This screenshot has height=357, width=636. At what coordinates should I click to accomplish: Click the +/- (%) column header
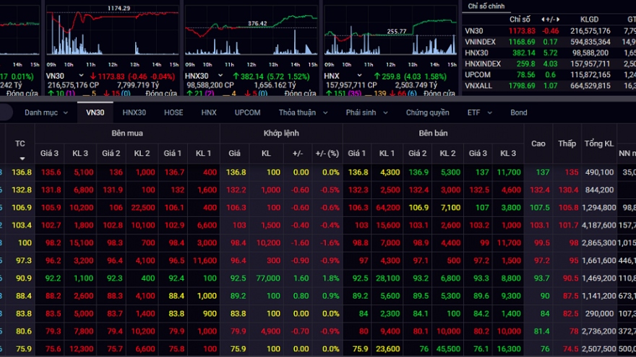pos(327,153)
